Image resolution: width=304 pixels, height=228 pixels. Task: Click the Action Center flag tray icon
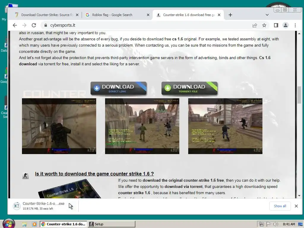tap(268, 224)
